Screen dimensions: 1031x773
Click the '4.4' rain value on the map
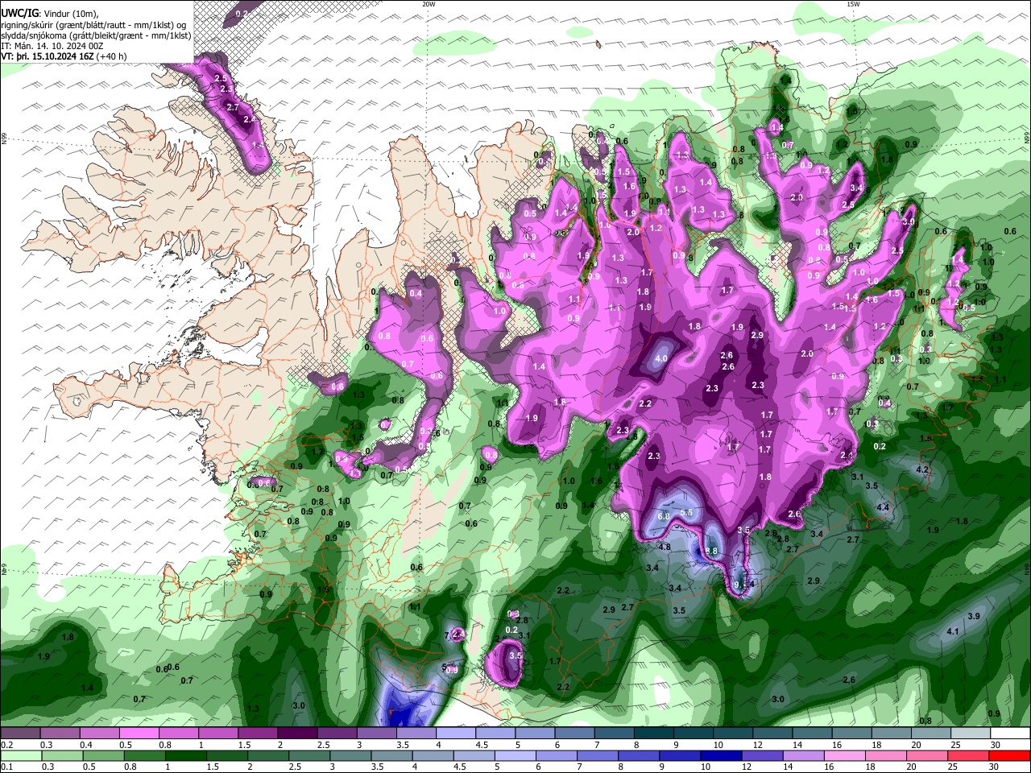[883, 507]
